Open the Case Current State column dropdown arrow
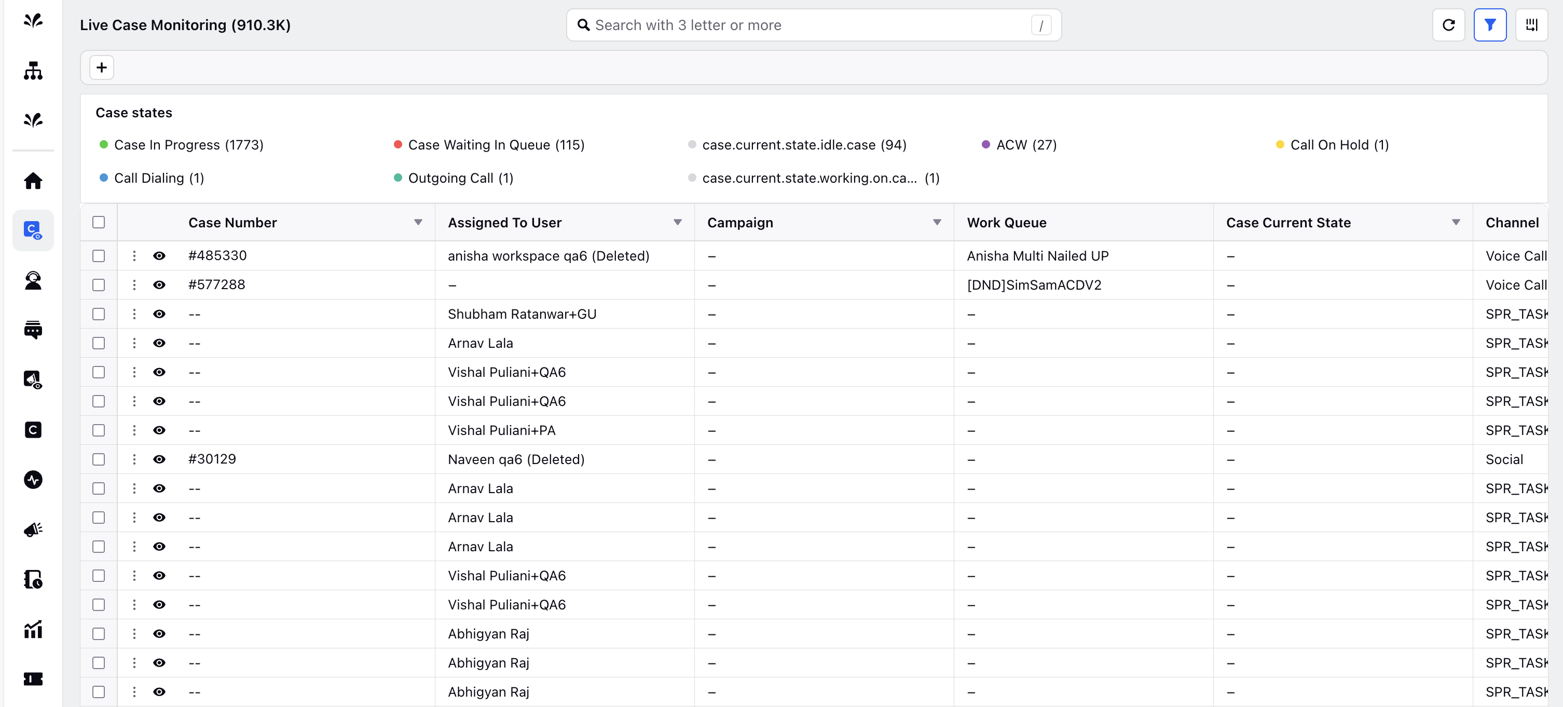This screenshot has width=1563, height=707. tap(1456, 223)
